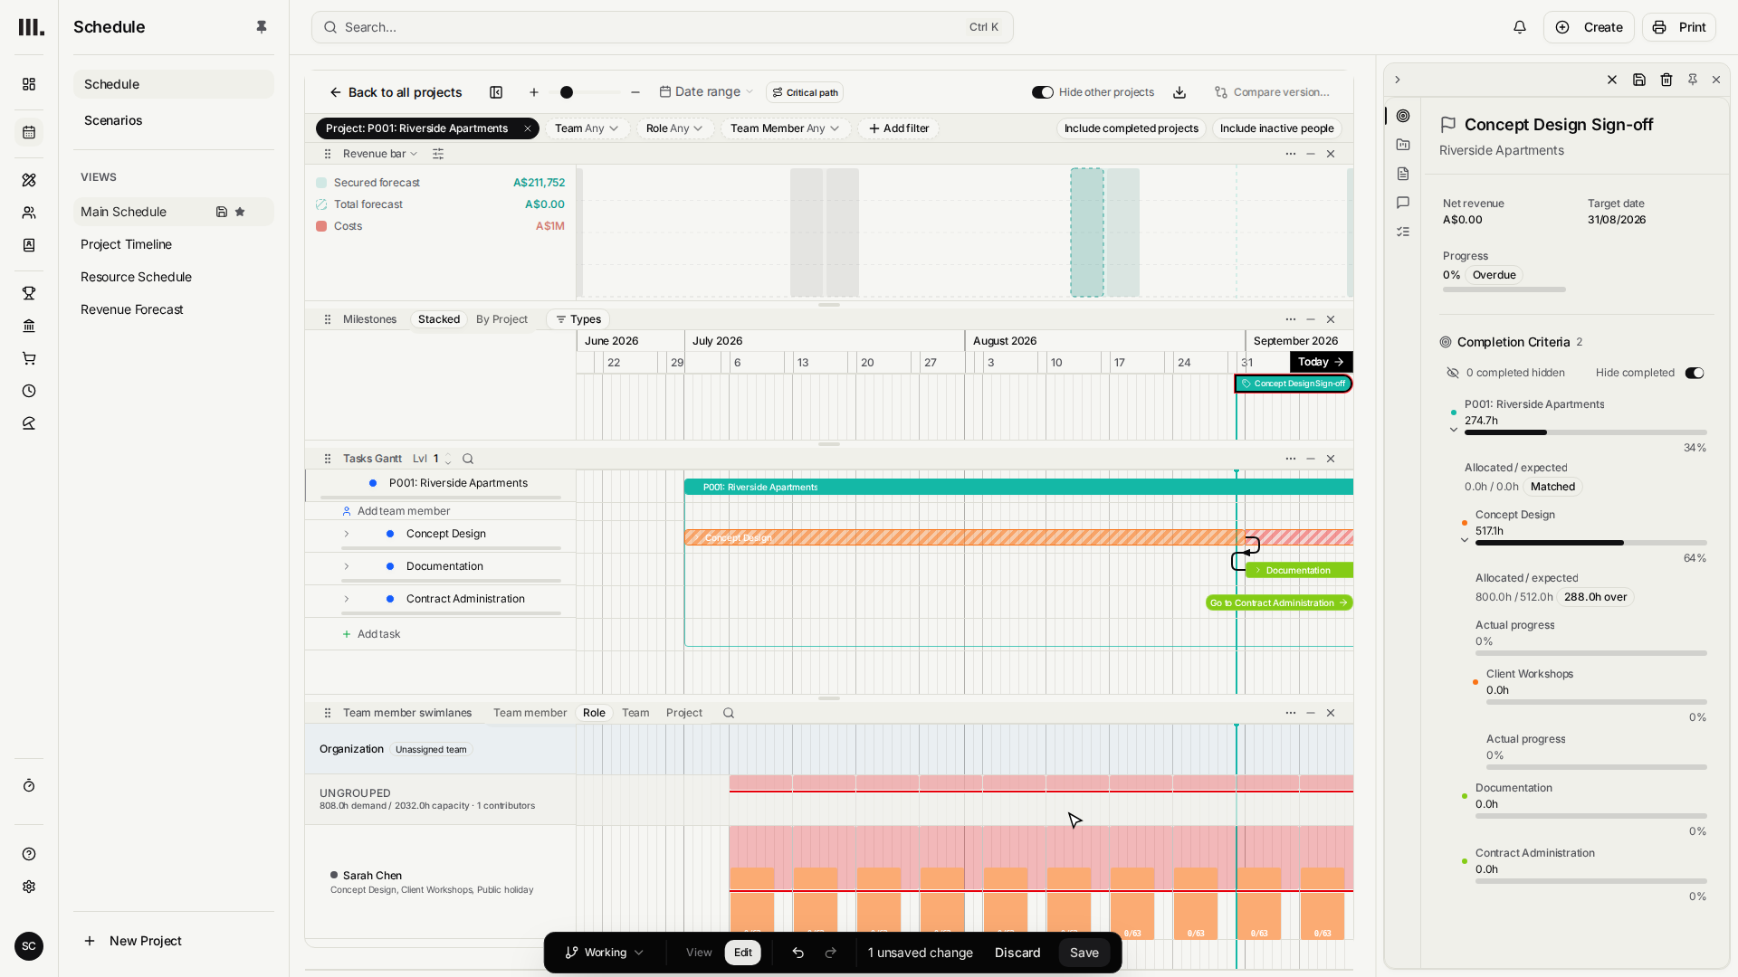Zoom out timeline with minus icon
Image resolution: width=1738 pixels, height=977 pixels.
pos(635,92)
